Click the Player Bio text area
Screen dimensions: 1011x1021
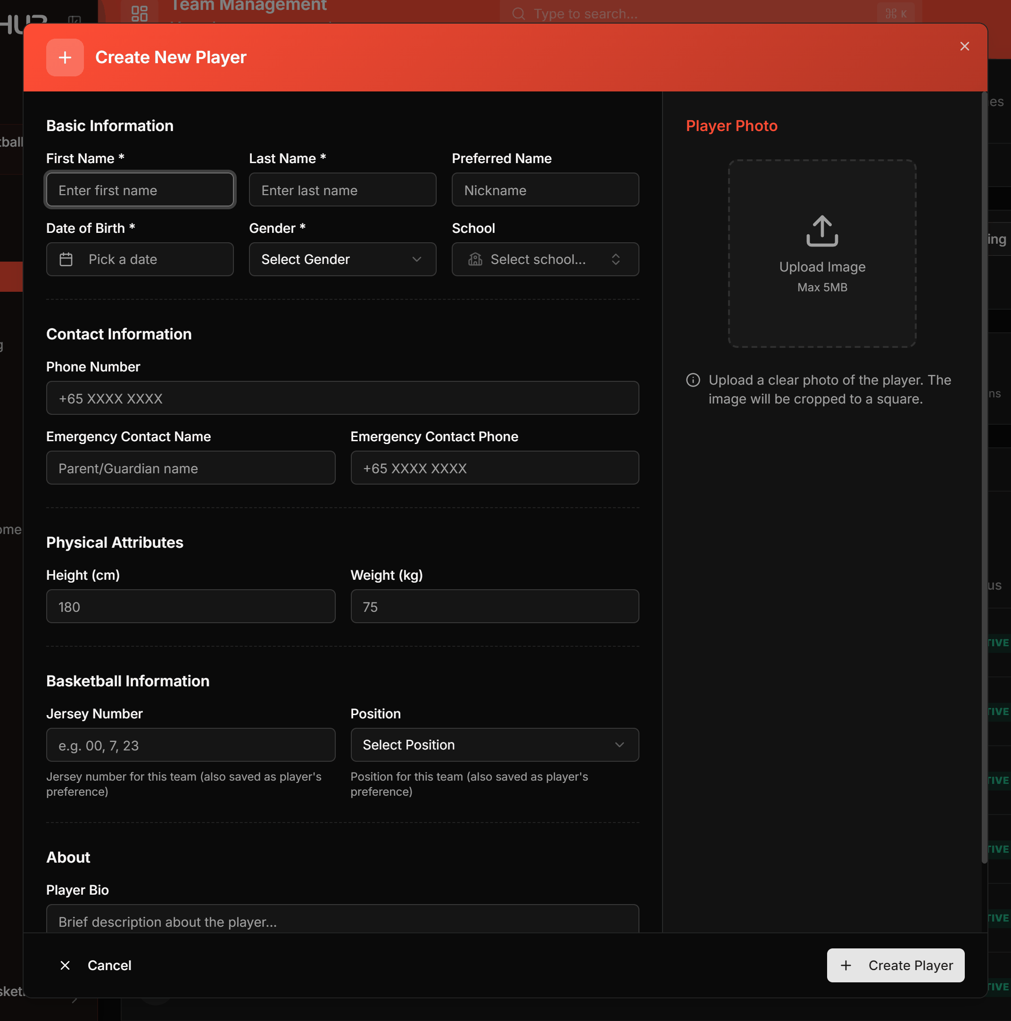coord(342,919)
